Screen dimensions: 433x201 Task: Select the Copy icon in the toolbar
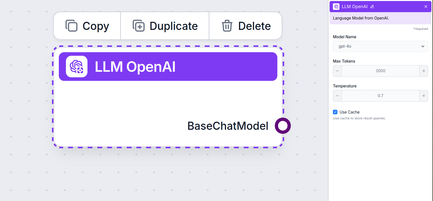click(71, 26)
